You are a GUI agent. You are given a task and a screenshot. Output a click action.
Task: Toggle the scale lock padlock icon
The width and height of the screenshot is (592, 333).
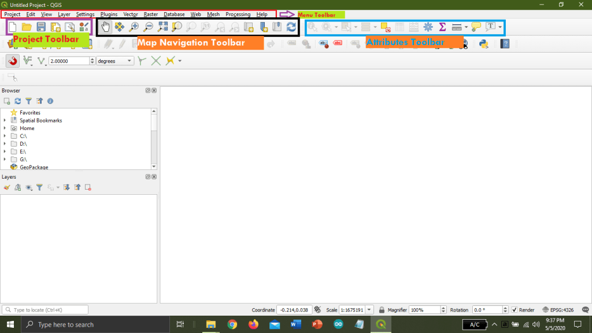pos(382,310)
